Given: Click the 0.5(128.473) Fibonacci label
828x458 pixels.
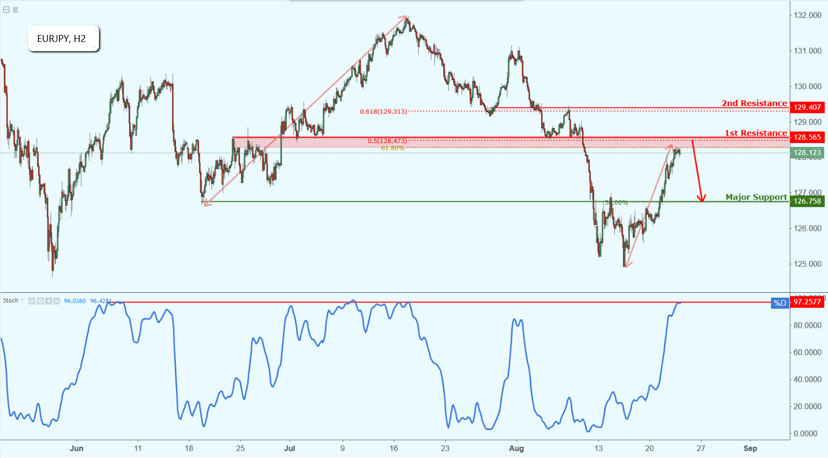Looking at the screenshot, I should (387, 141).
